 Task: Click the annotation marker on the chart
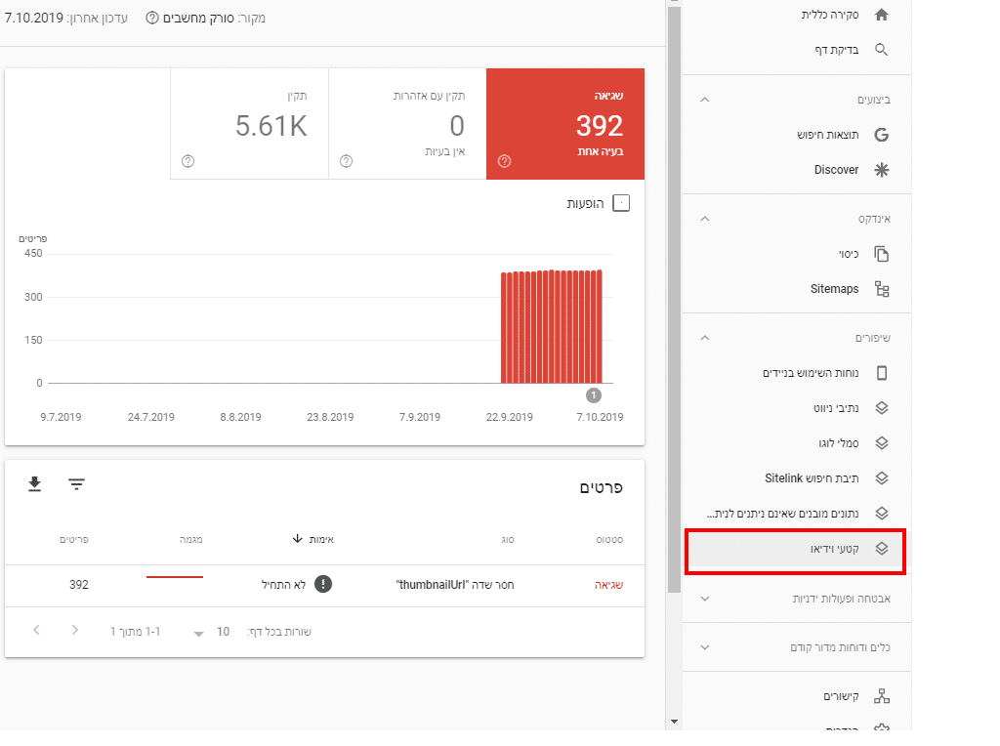(x=593, y=395)
